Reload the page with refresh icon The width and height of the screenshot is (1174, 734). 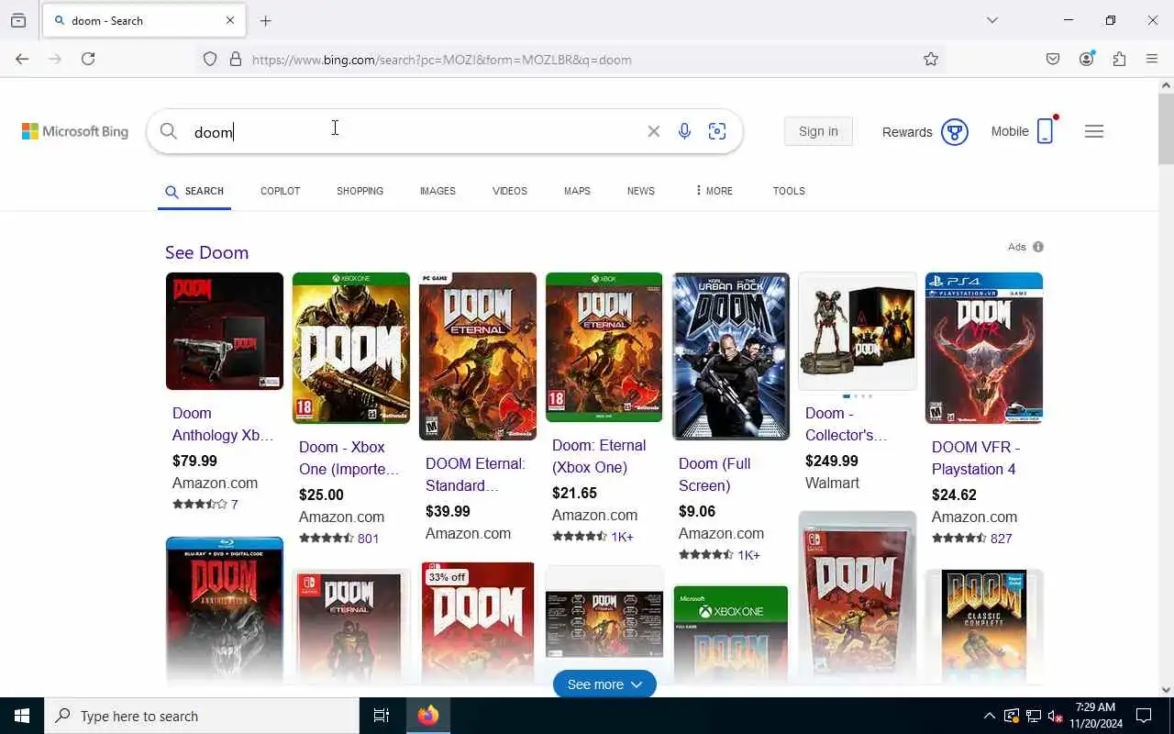pyautogui.click(x=88, y=59)
